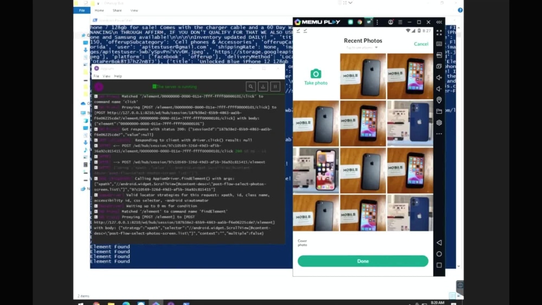Open View tab in File Explorer ribbon
Image resolution: width=542 pixels, height=305 pixels.
click(134, 10)
